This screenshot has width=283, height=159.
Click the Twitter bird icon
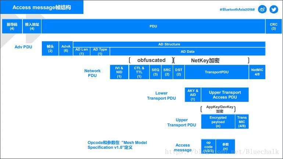[x=274, y=10]
